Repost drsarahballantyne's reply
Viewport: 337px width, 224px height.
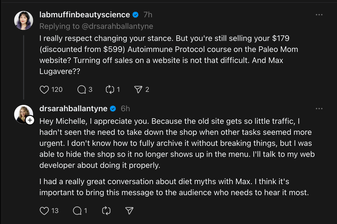106,211
